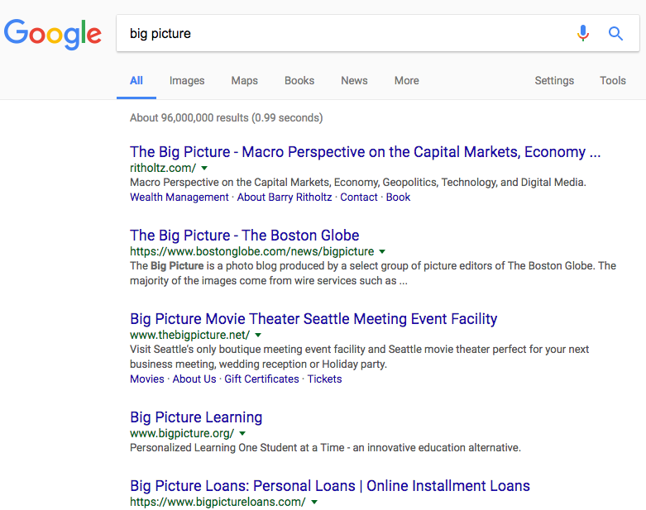646x510 pixels.
Task: Open the Gift Certificates sitelink
Action: 261,379
